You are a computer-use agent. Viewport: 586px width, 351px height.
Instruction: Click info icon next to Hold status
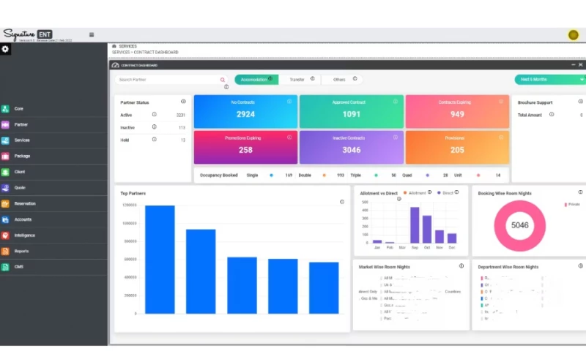click(x=155, y=140)
